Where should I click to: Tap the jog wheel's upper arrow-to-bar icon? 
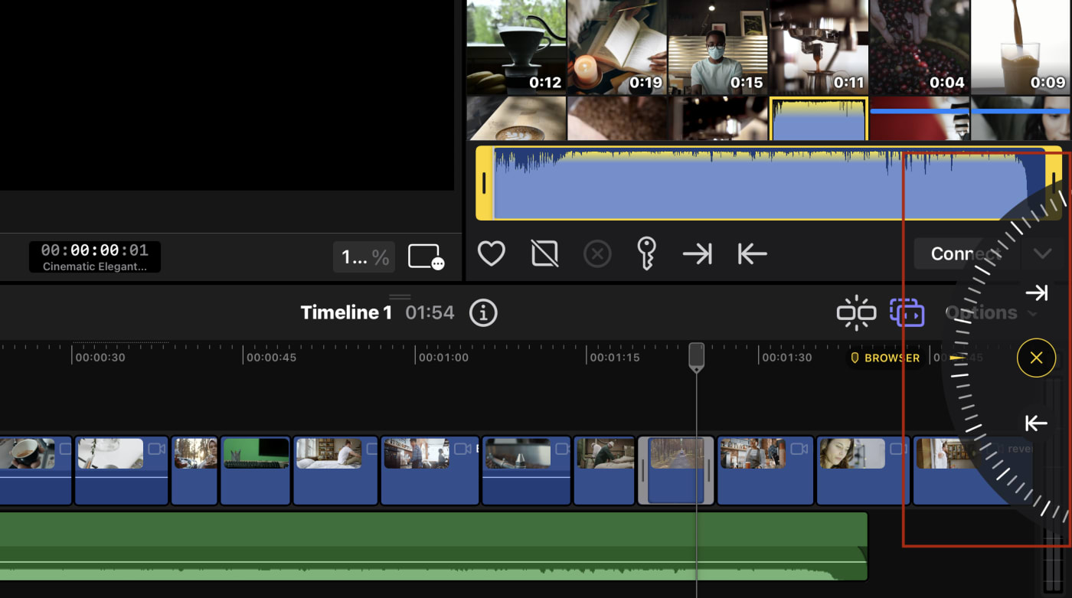[1036, 292]
